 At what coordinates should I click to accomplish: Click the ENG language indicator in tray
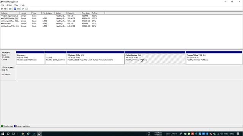pos(226,134)
